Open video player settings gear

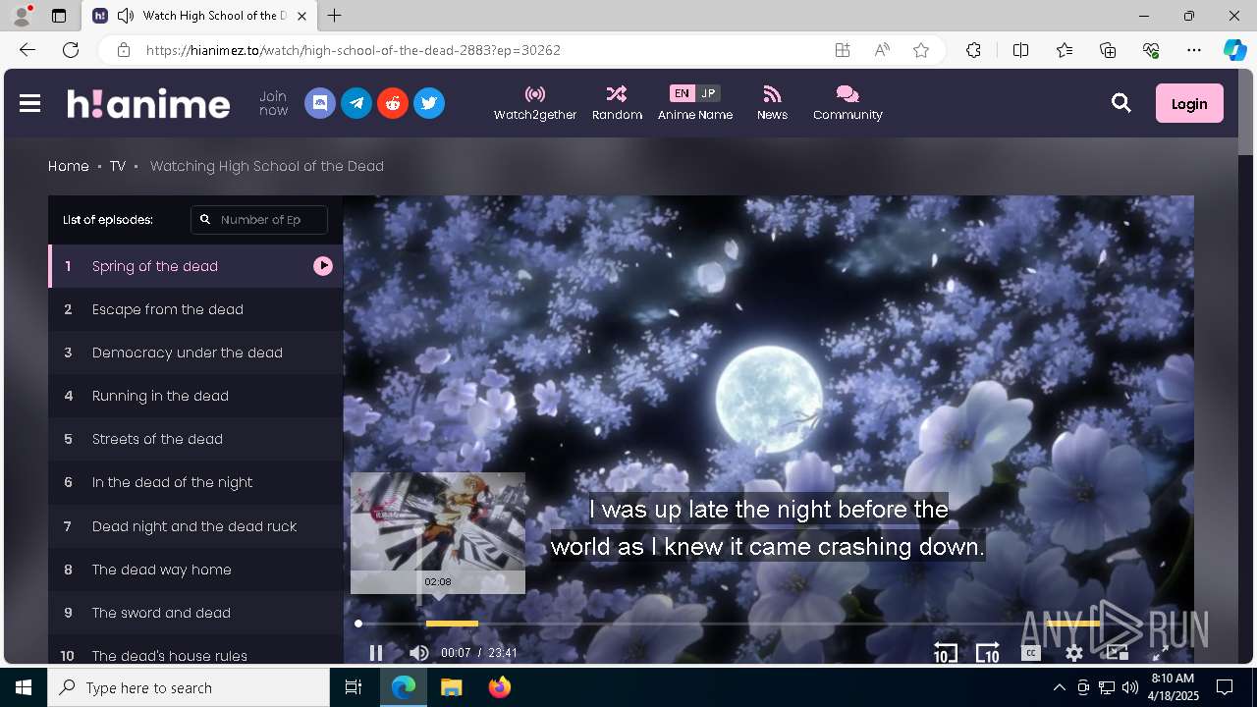tap(1074, 652)
